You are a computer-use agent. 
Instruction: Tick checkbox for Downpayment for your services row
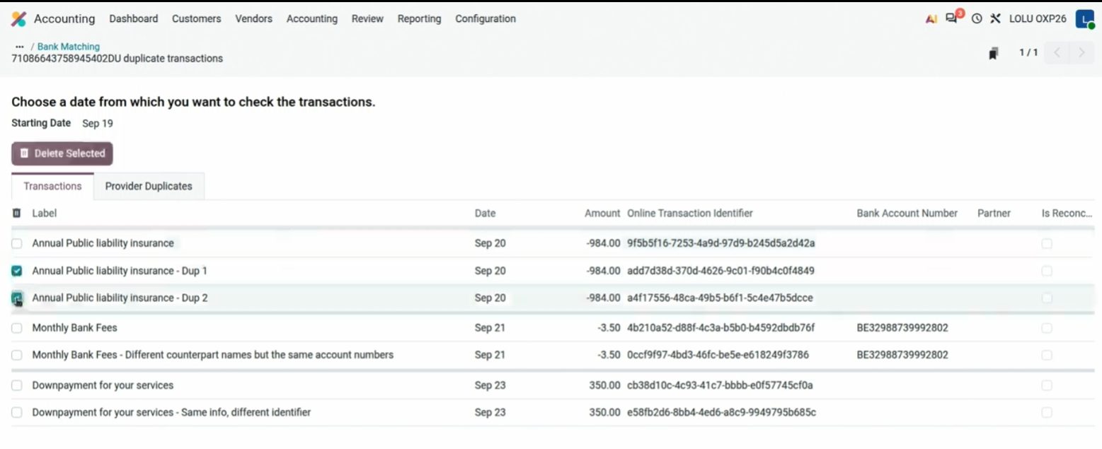point(17,385)
